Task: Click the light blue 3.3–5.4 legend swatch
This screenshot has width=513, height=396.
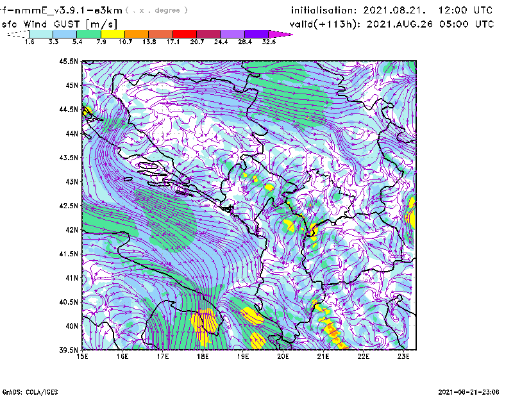Action: [x=65, y=34]
